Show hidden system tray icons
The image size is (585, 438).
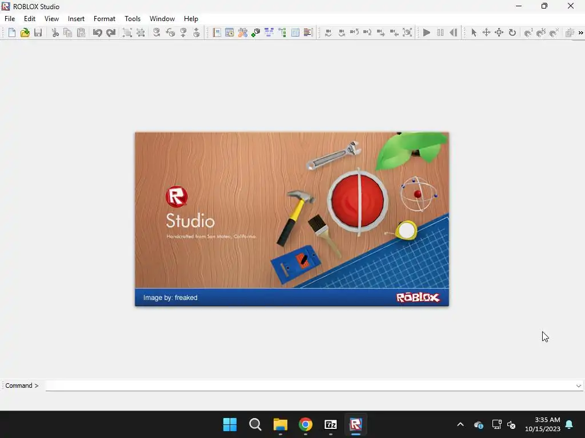(460, 424)
